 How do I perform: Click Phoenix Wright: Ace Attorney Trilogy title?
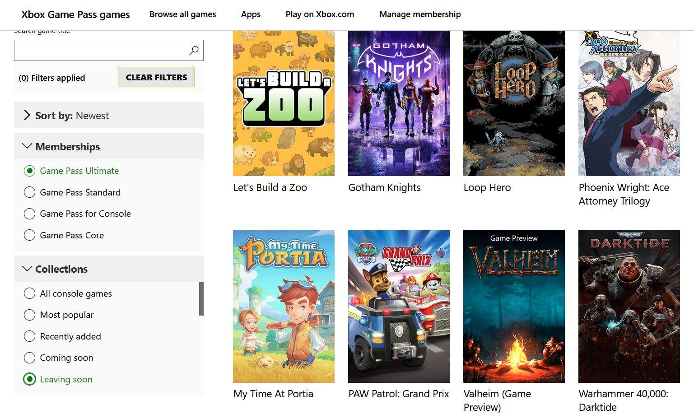624,194
